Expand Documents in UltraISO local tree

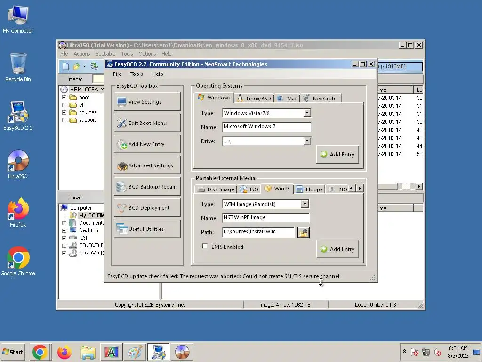click(x=64, y=223)
